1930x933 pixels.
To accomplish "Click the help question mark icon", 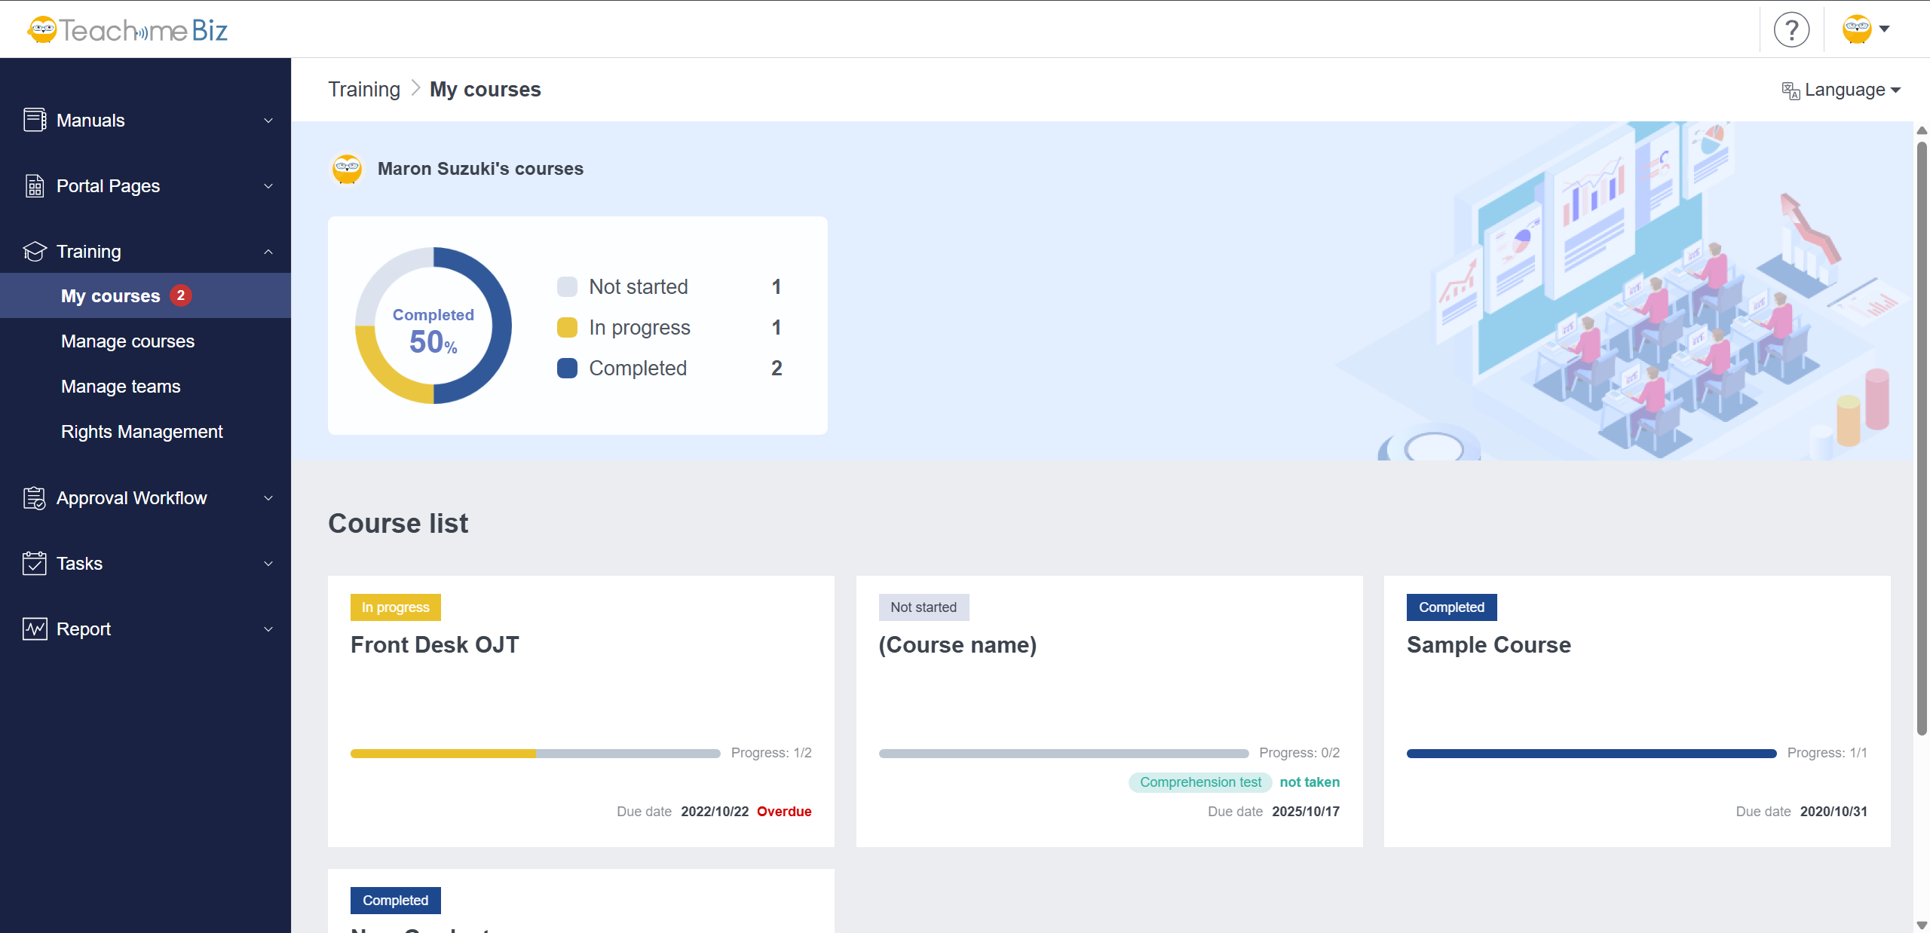I will [x=1791, y=30].
